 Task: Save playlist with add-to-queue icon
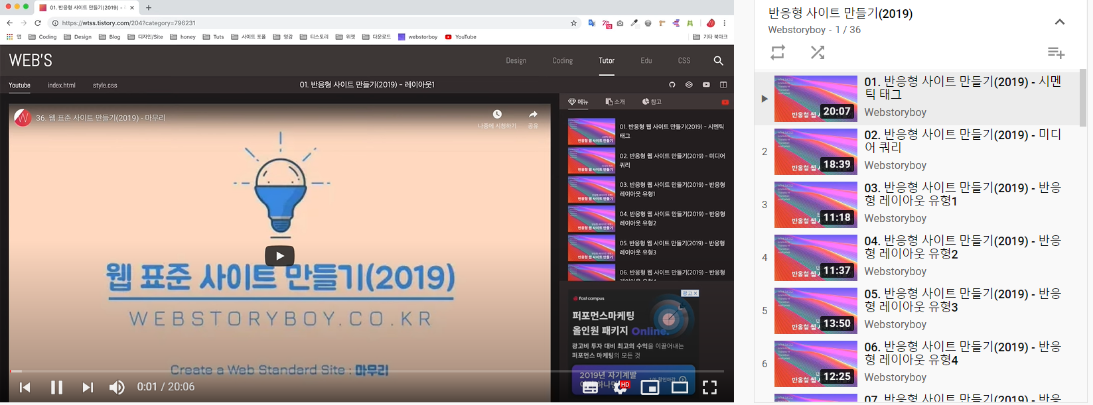coord(1056,52)
